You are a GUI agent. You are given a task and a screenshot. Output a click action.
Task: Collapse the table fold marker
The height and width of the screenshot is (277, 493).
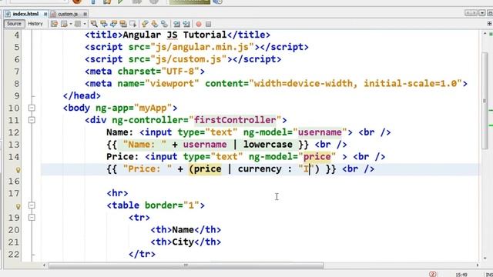[x=32, y=205]
